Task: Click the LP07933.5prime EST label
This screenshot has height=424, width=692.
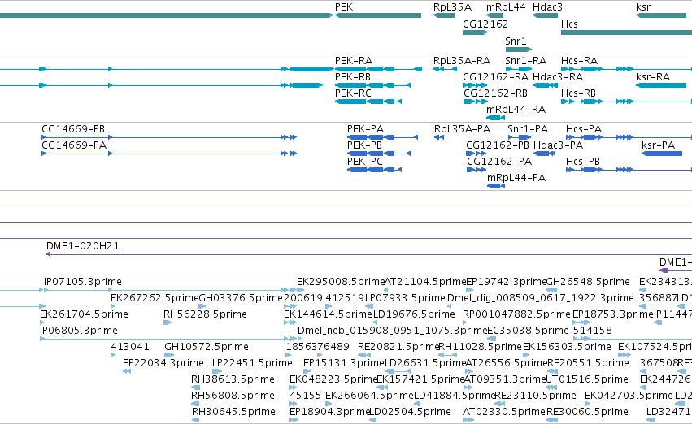Action: click(405, 298)
